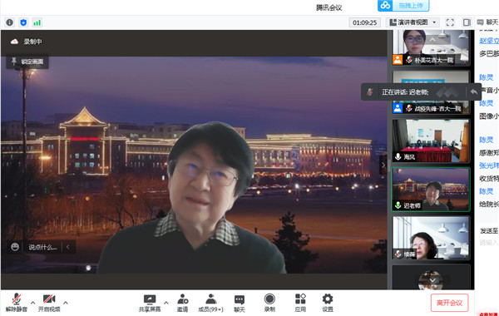The width and height of the screenshot is (499, 316).
Task: Select the 海风 participant thumbnail
Action: tap(431, 141)
